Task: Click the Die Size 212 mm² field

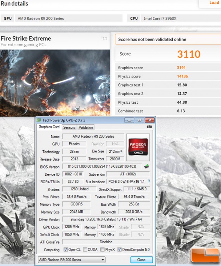Action: [115, 151]
